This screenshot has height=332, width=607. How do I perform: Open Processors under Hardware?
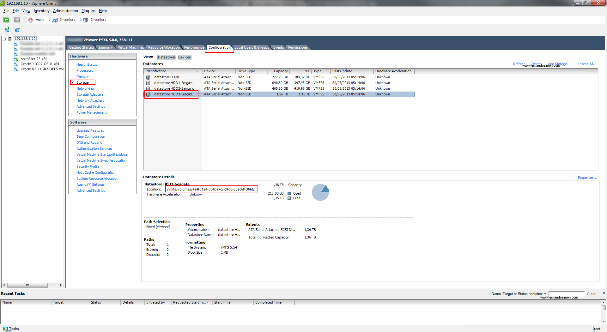(x=85, y=71)
